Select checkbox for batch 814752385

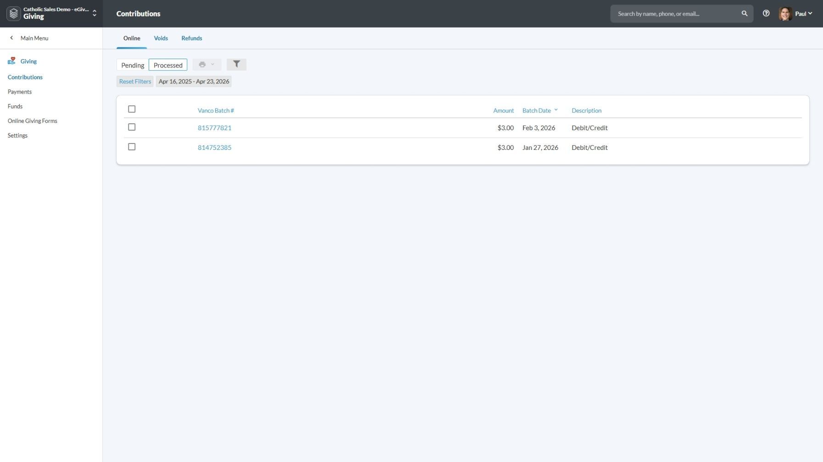click(132, 147)
